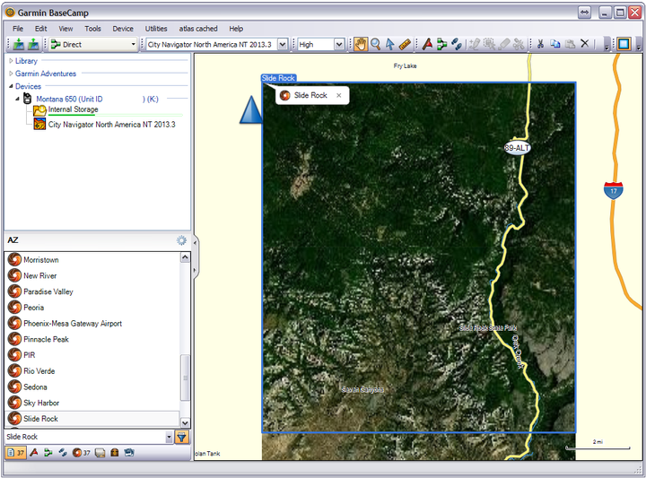
Task: Open the Utilities menu
Action: 156,29
